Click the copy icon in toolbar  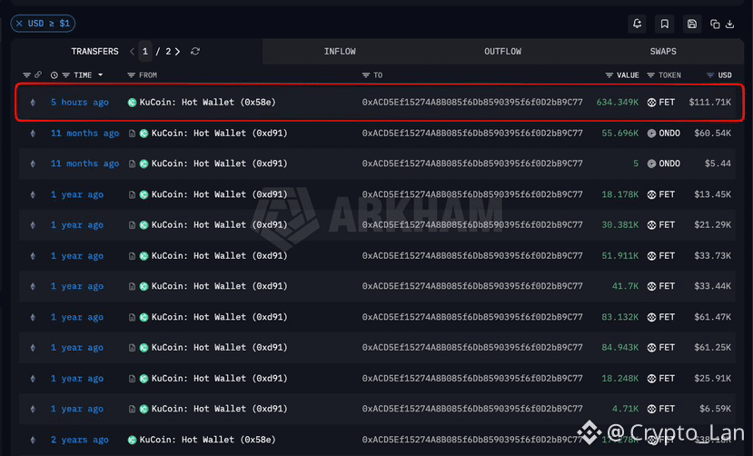tap(715, 24)
